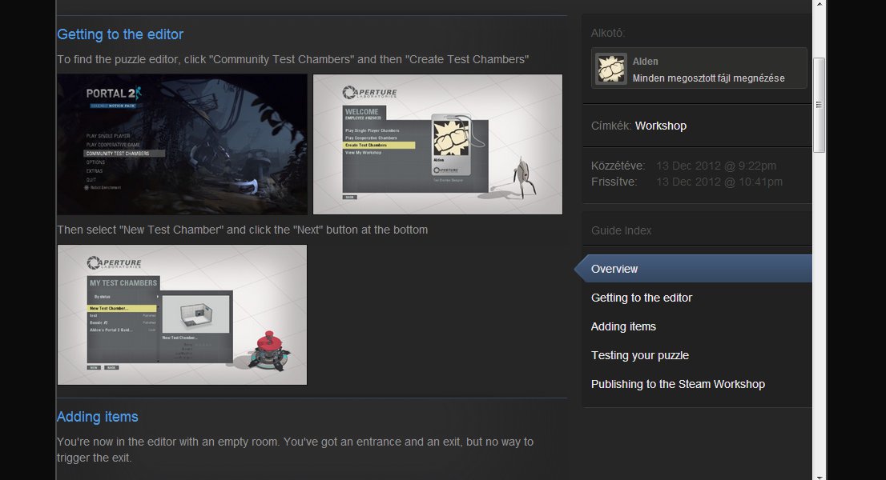
Task: View all shared files "Minden megosztott fájl megnézése"
Action: (x=709, y=78)
